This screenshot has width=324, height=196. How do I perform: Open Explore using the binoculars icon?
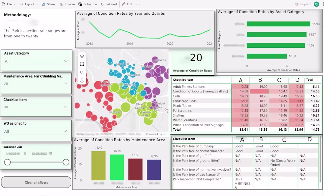61,4
